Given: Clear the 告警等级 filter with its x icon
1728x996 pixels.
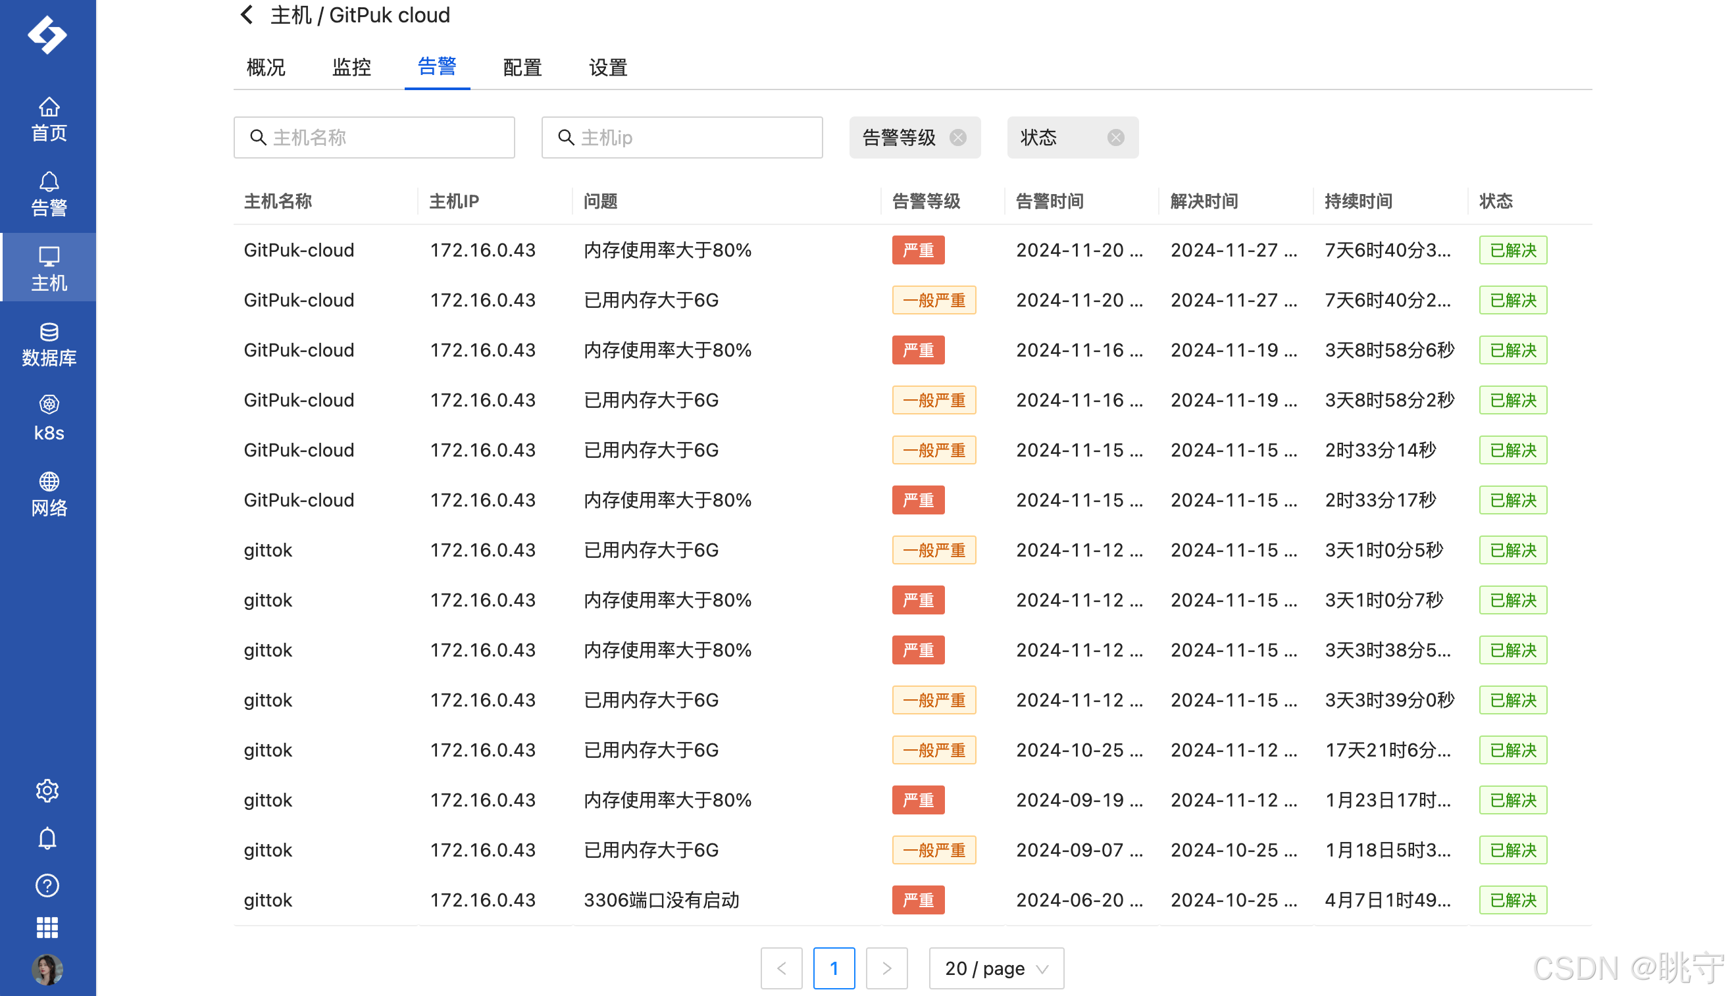Looking at the screenshot, I should (x=957, y=137).
